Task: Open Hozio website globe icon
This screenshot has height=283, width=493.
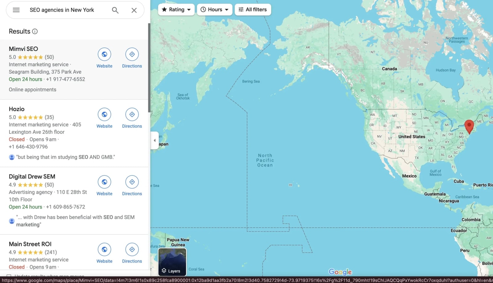Action: point(104,114)
